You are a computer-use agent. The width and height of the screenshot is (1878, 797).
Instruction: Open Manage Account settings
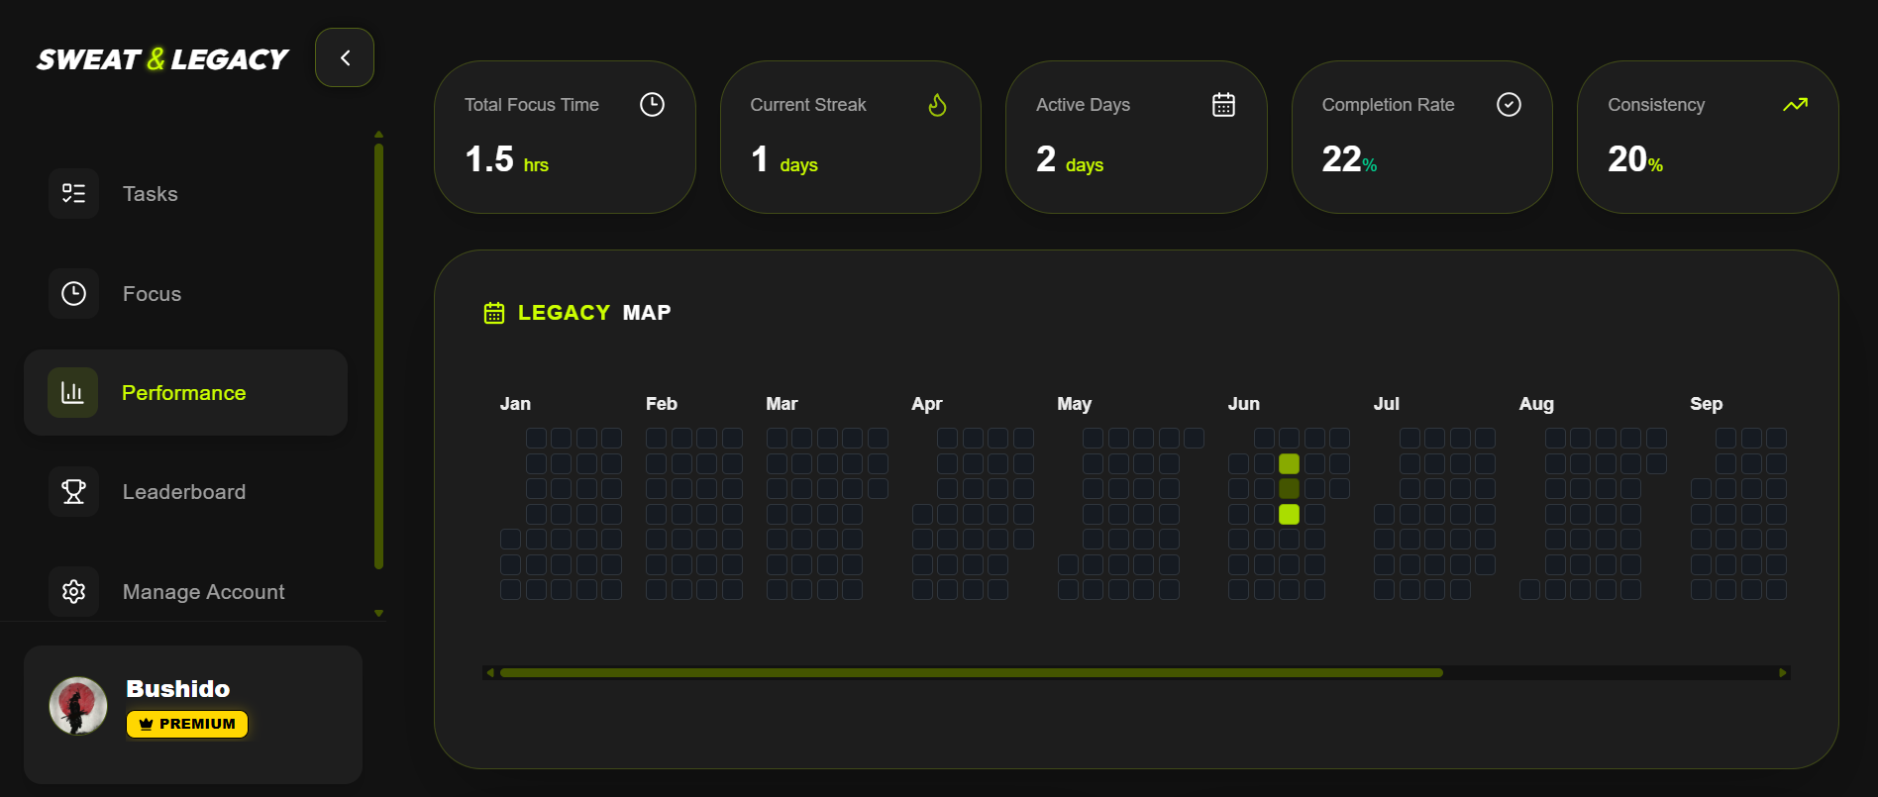point(186,591)
